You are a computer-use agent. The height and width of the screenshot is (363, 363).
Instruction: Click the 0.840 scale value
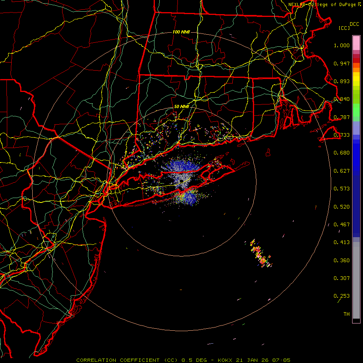[342, 99]
